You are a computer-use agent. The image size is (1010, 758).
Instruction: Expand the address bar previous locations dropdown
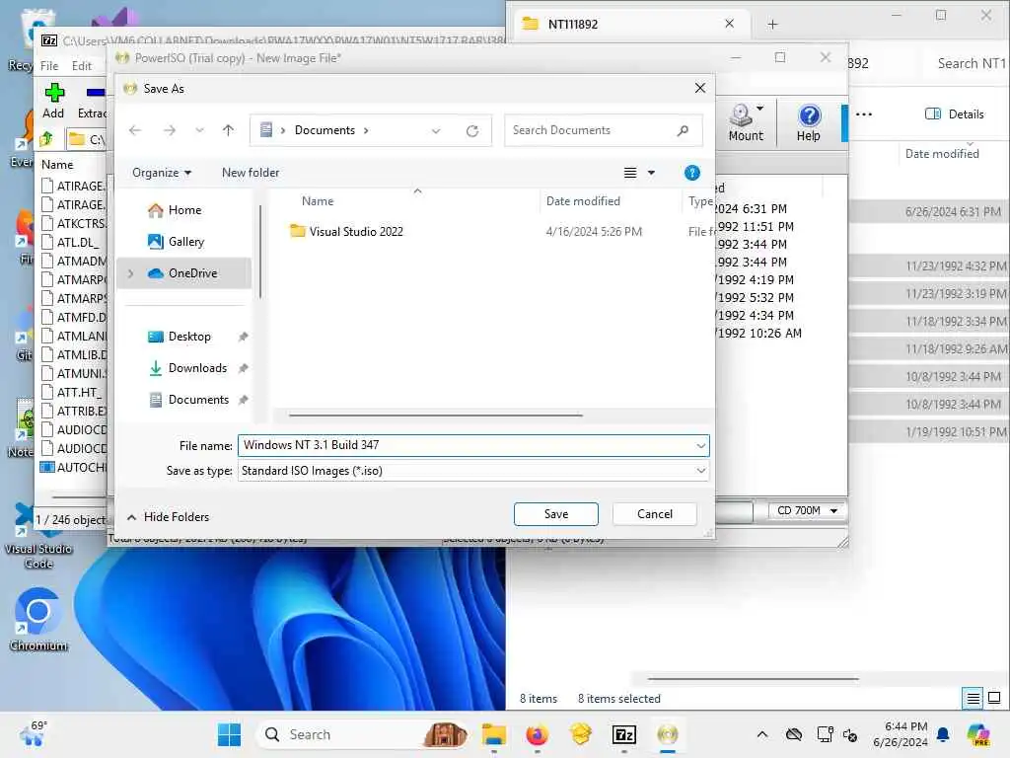click(x=436, y=131)
